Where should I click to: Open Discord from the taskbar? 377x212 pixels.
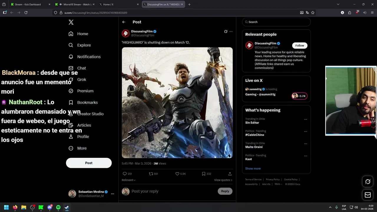(x=50, y=207)
